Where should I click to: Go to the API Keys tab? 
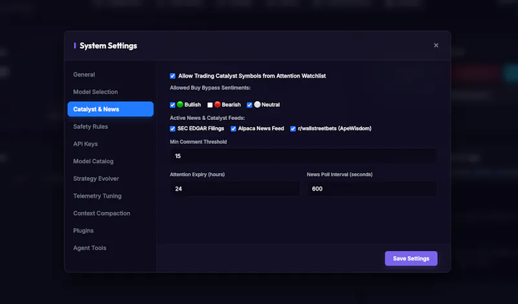pos(110,144)
